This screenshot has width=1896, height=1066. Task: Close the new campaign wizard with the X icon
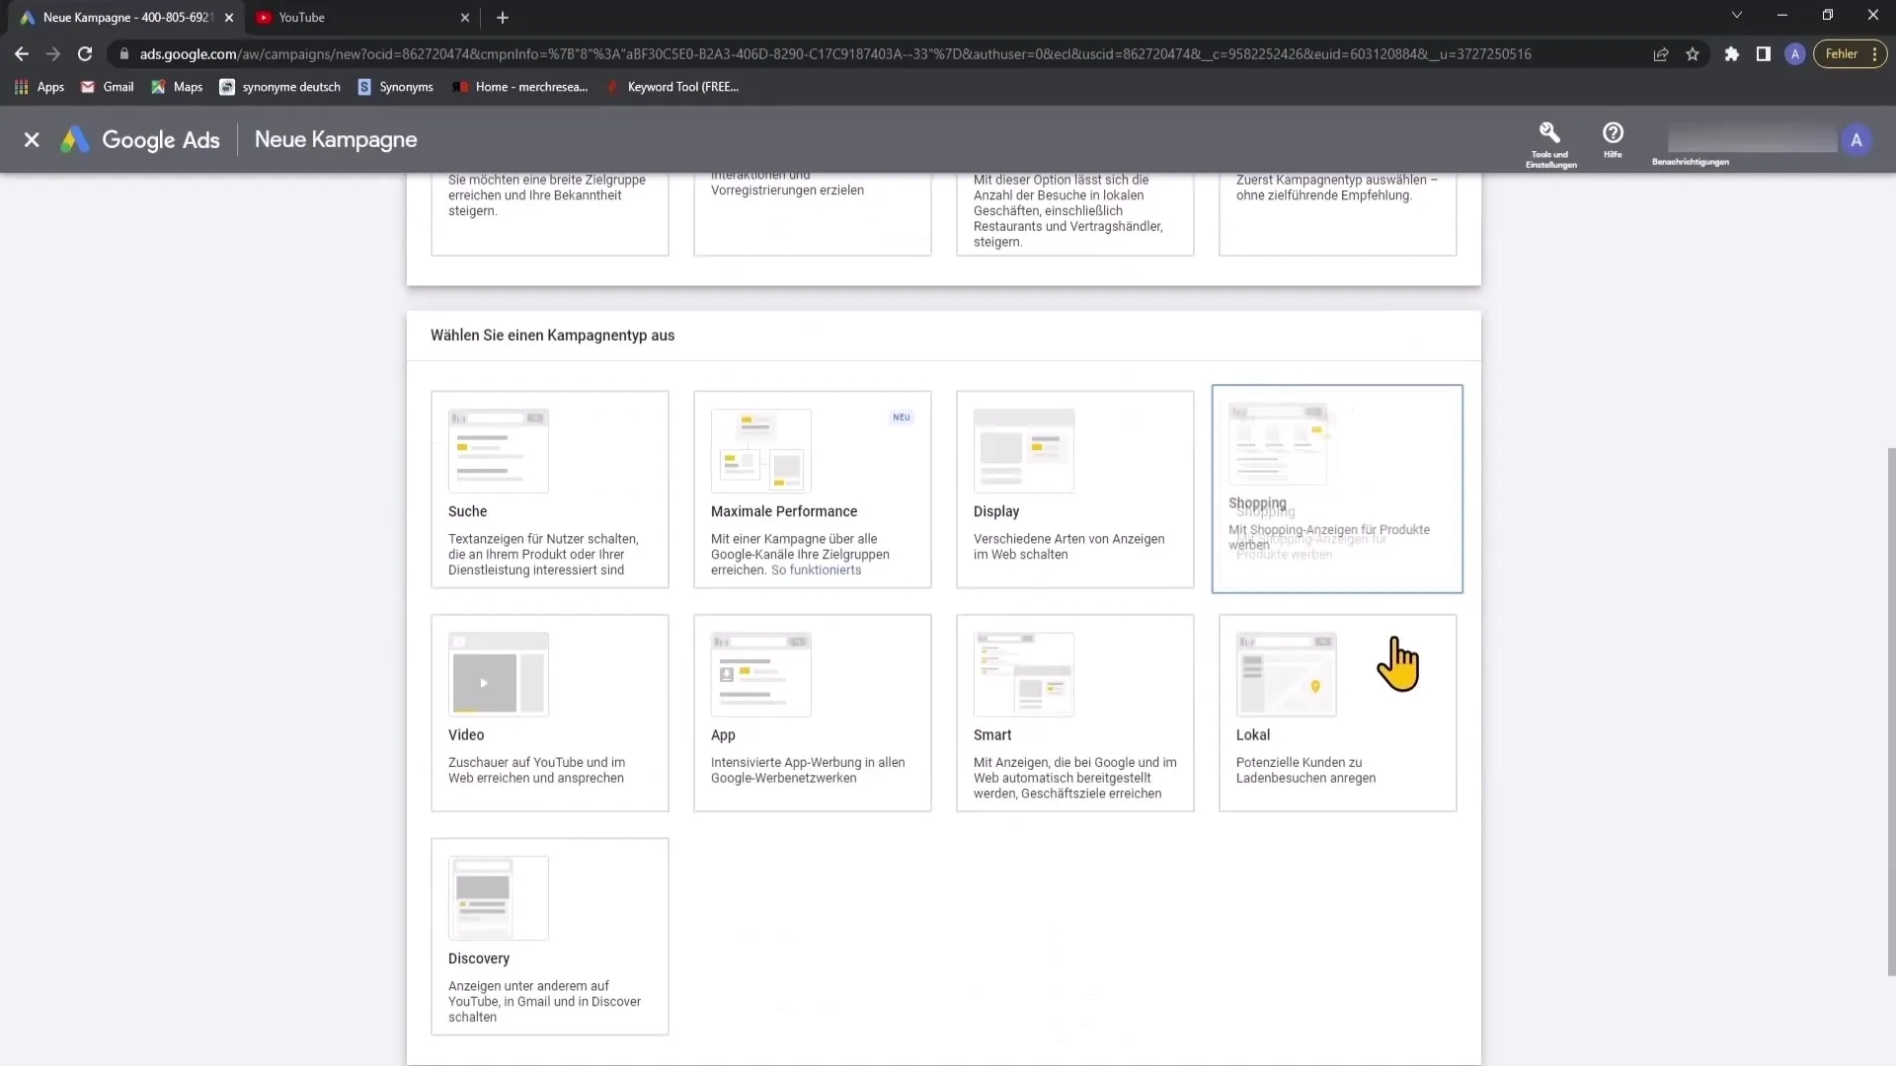click(x=32, y=140)
